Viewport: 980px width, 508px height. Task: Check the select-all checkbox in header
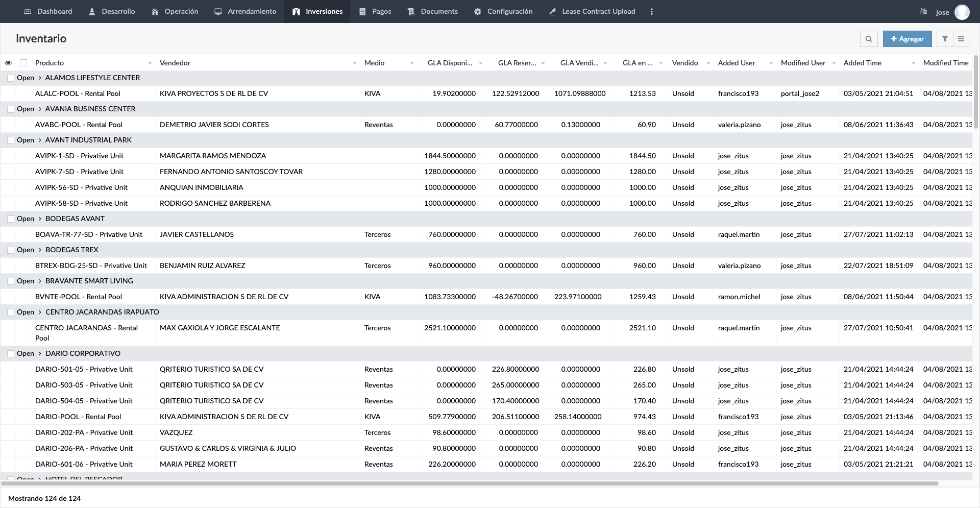(23, 63)
